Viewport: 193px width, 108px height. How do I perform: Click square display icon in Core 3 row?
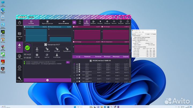tap(79, 70)
